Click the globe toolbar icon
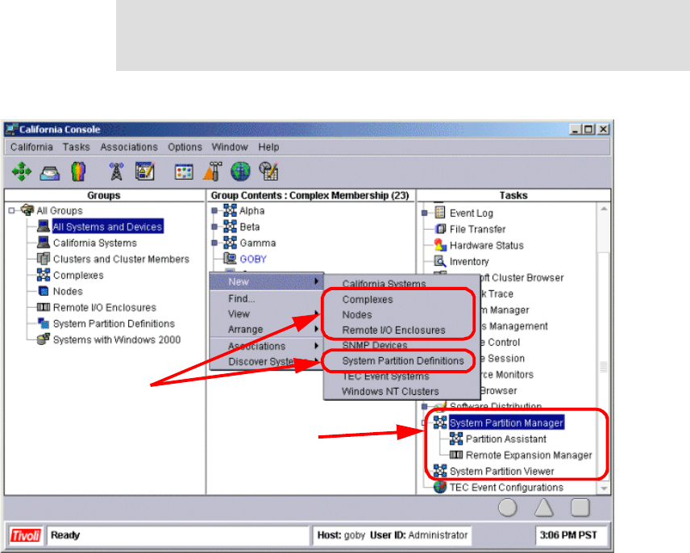690x553 pixels. pos(240,172)
